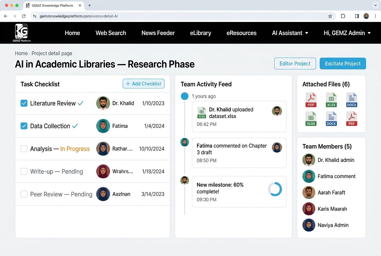Click the 1/18/2024 date for Write-up

153,171
